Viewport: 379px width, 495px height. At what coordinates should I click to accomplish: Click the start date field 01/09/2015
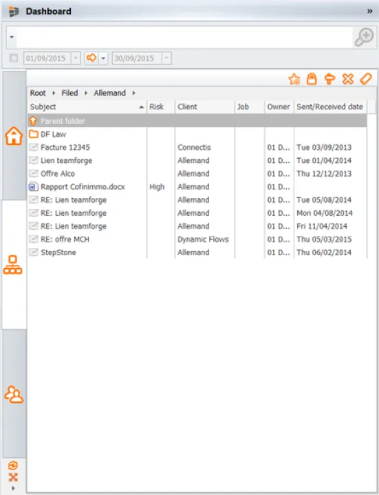[47, 58]
